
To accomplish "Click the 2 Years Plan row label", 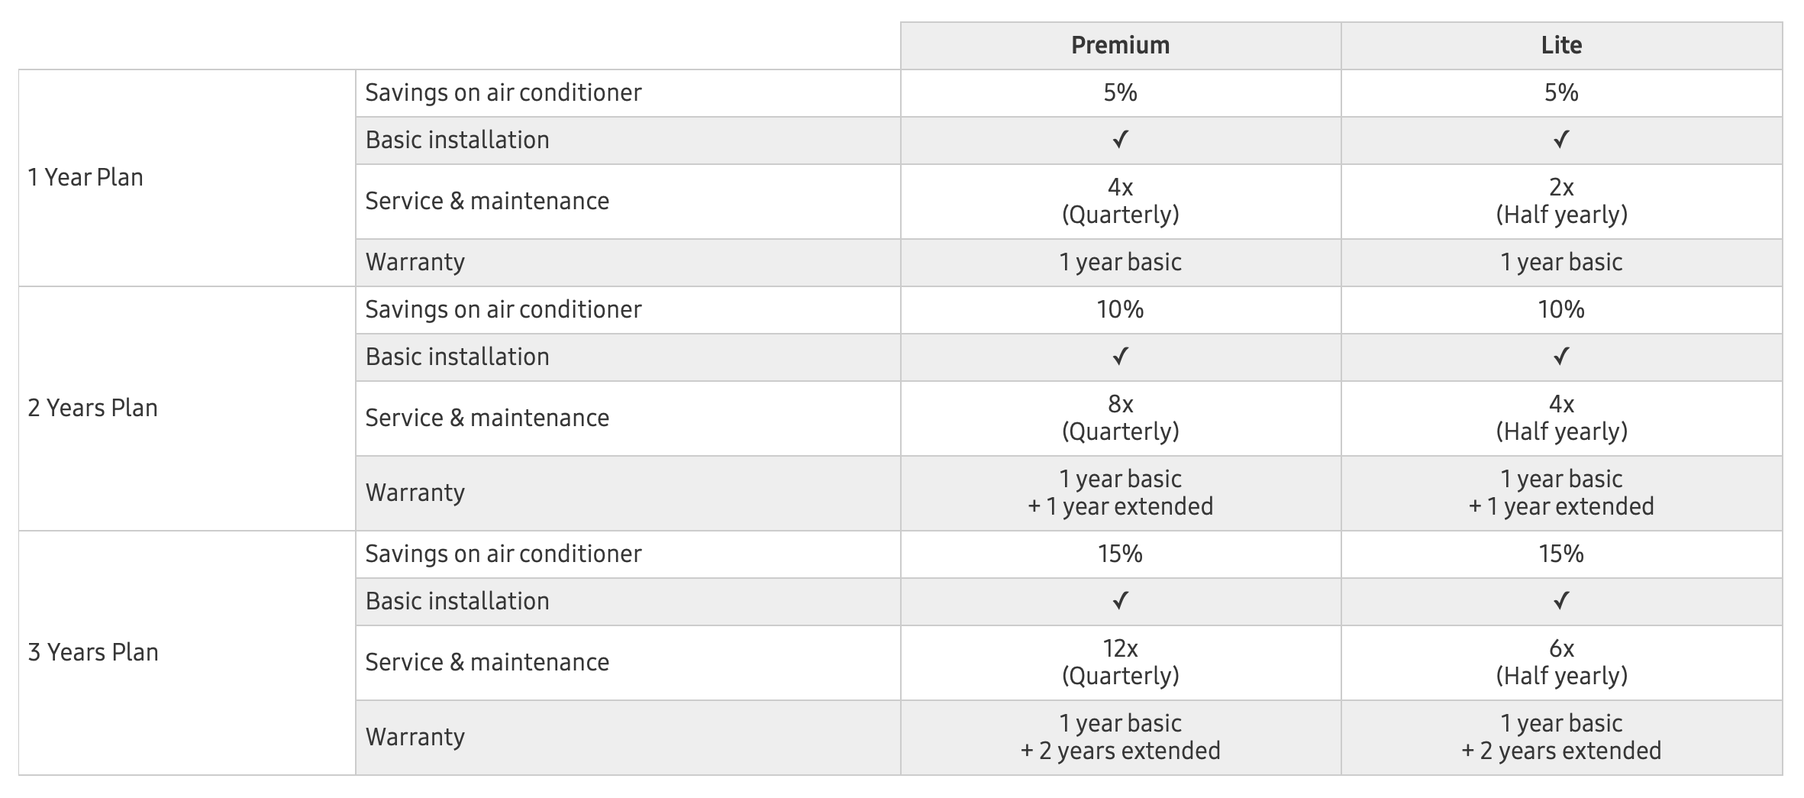I will click(92, 408).
